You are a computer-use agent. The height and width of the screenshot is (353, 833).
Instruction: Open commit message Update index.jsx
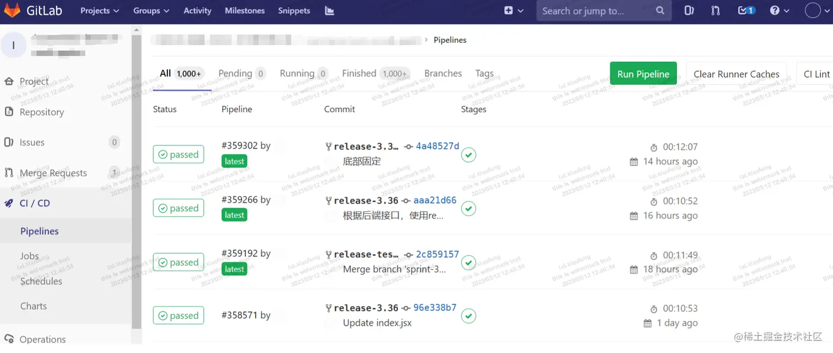point(377,323)
